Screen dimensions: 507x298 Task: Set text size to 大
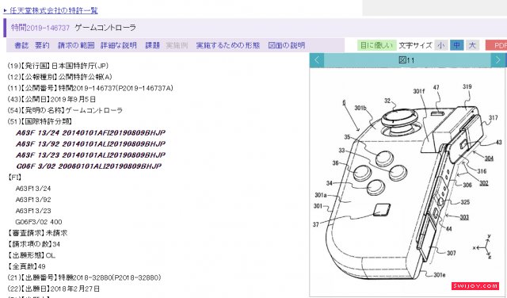coord(472,45)
